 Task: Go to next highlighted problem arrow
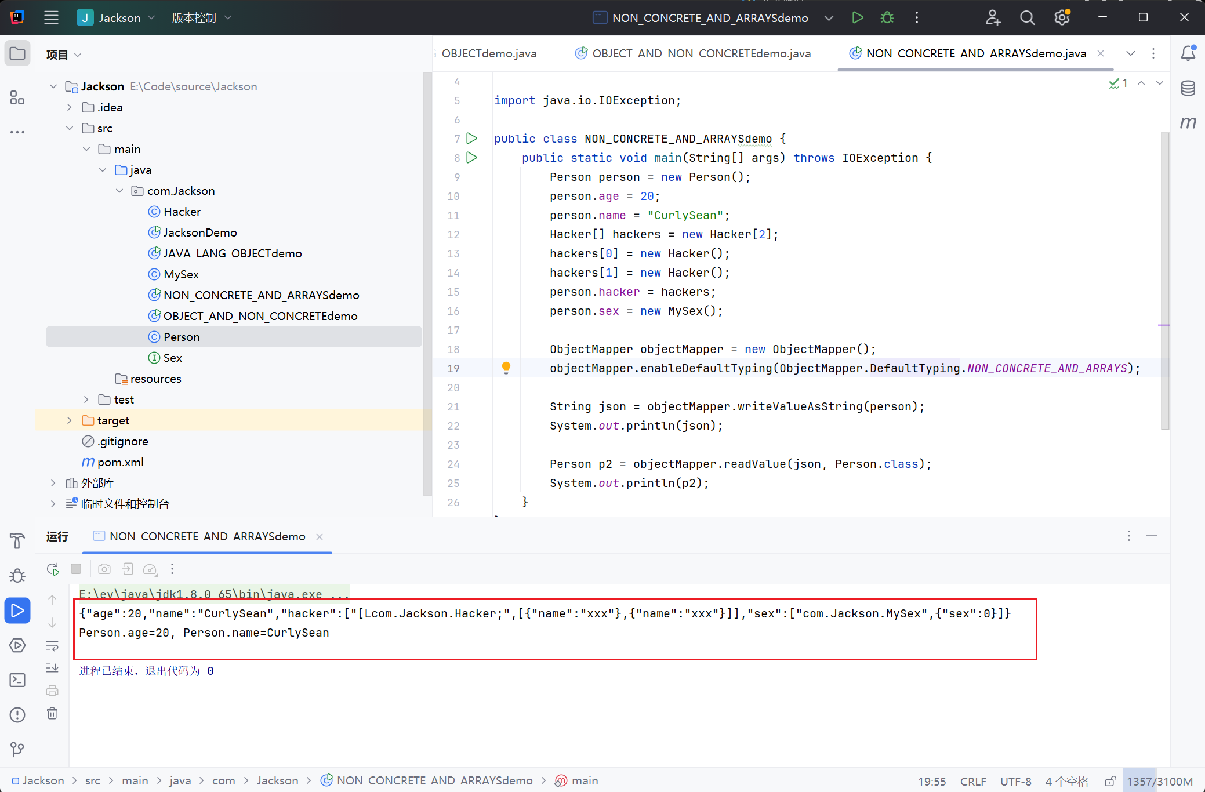pyautogui.click(x=1160, y=83)
